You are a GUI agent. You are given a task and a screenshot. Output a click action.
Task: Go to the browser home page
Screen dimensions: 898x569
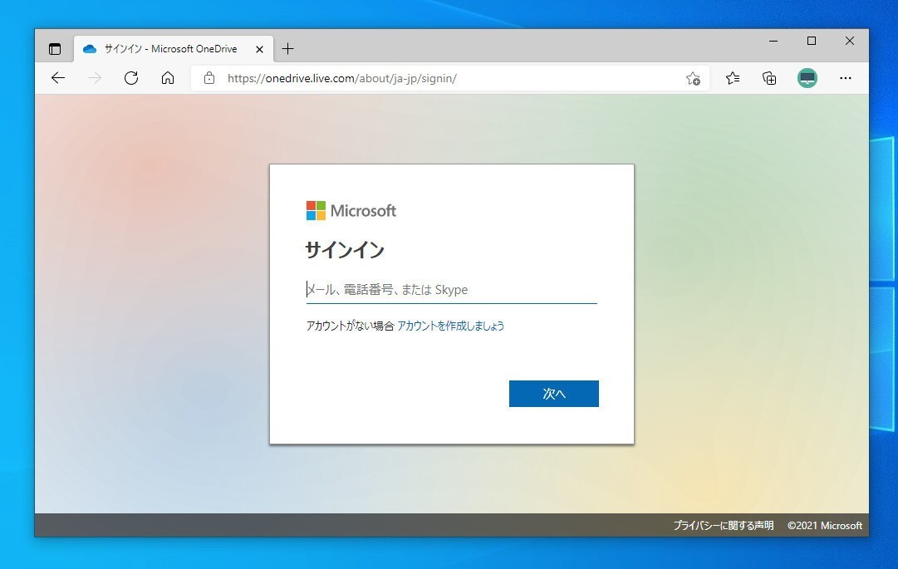167,78
